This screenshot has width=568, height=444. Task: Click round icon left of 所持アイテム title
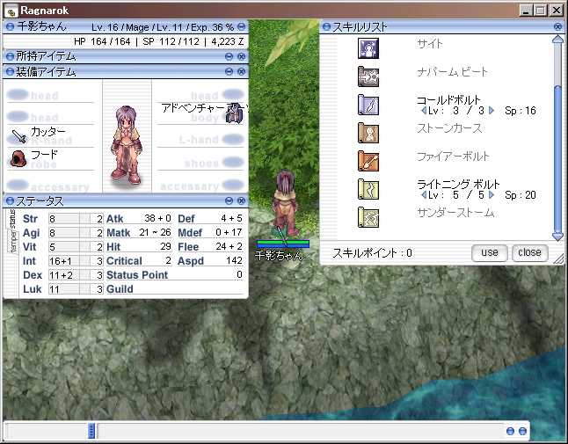(x=11, y=56)
